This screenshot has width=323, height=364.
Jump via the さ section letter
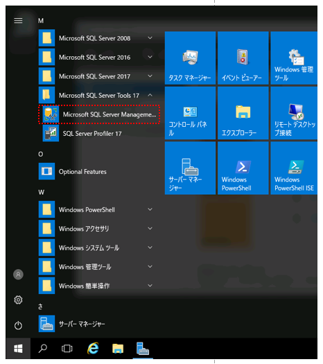40,306
